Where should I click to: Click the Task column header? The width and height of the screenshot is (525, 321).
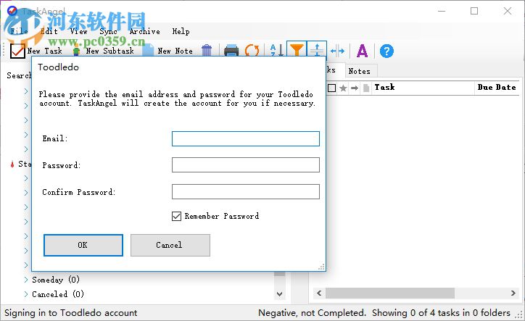point(423,88)
